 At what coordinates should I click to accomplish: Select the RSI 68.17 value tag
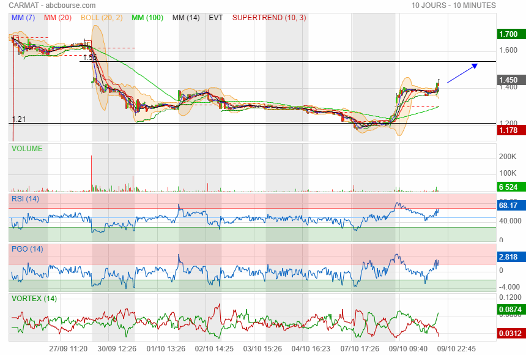508,206
